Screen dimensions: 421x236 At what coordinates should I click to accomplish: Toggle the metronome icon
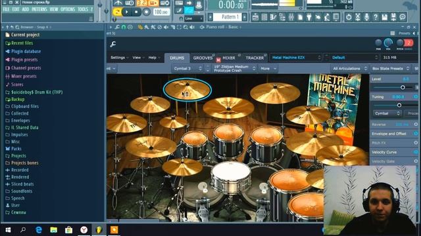(x=118, y=3)
